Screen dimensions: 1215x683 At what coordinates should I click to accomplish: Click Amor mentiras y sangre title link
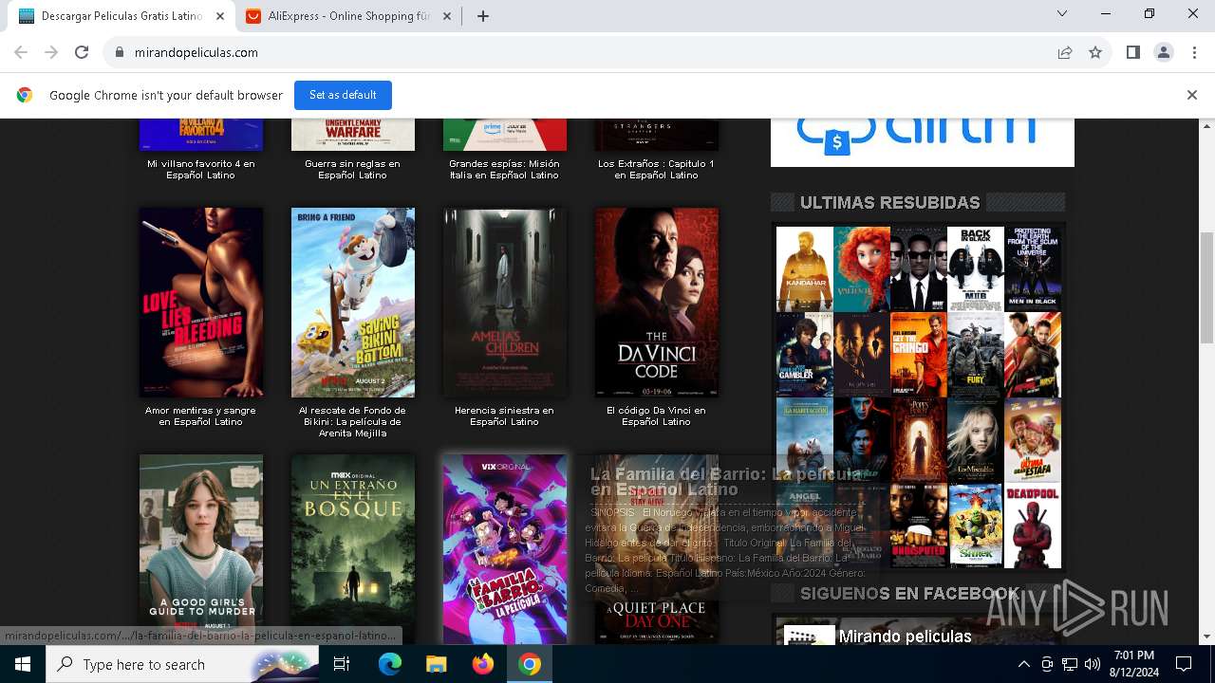201,416
